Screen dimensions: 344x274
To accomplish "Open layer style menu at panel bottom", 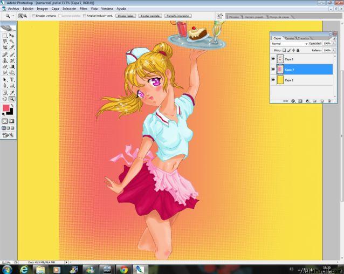I will [293, 101].
